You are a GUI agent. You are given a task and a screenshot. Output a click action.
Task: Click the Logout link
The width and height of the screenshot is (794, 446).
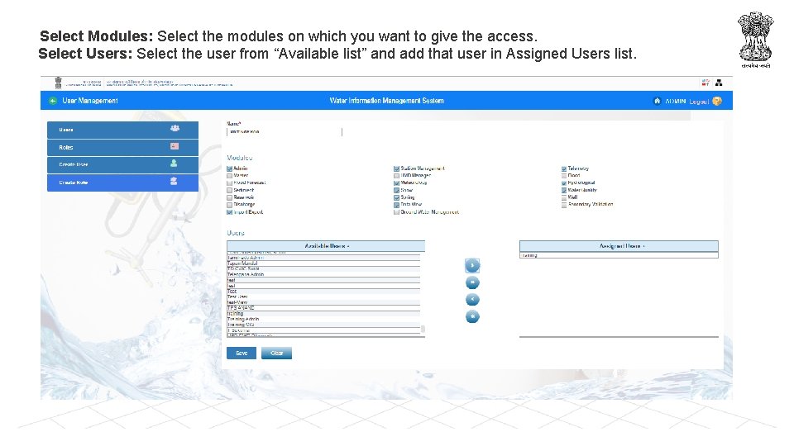699,102
